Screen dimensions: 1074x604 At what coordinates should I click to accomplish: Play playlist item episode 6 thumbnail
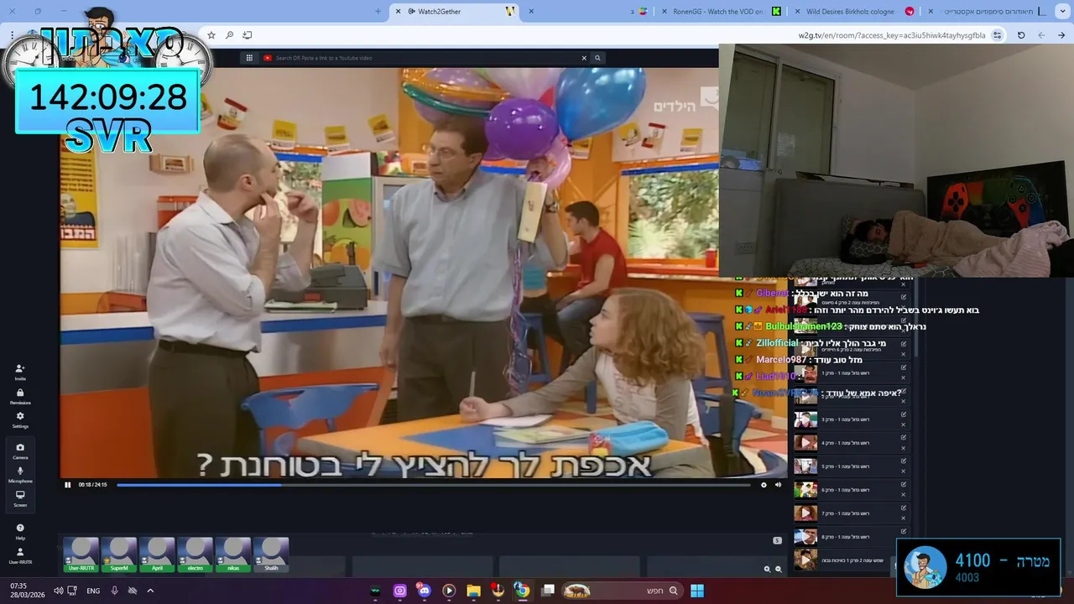tap(805, 490)
